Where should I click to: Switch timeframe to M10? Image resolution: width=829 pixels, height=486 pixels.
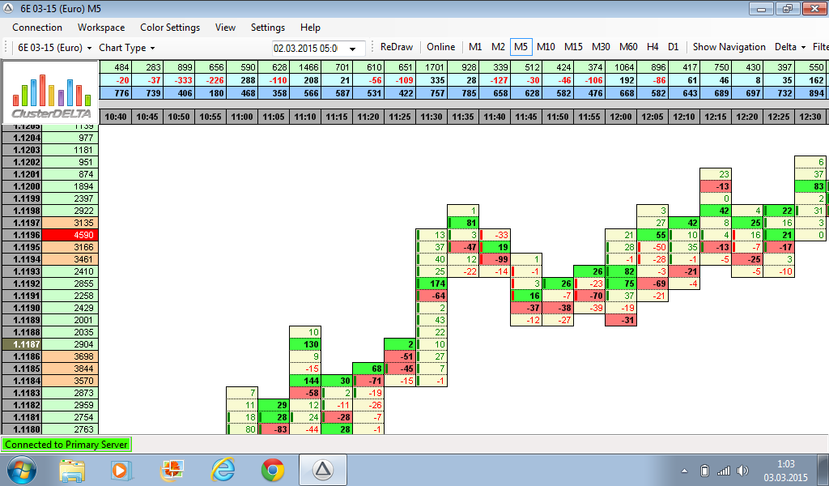coord(546,47)
